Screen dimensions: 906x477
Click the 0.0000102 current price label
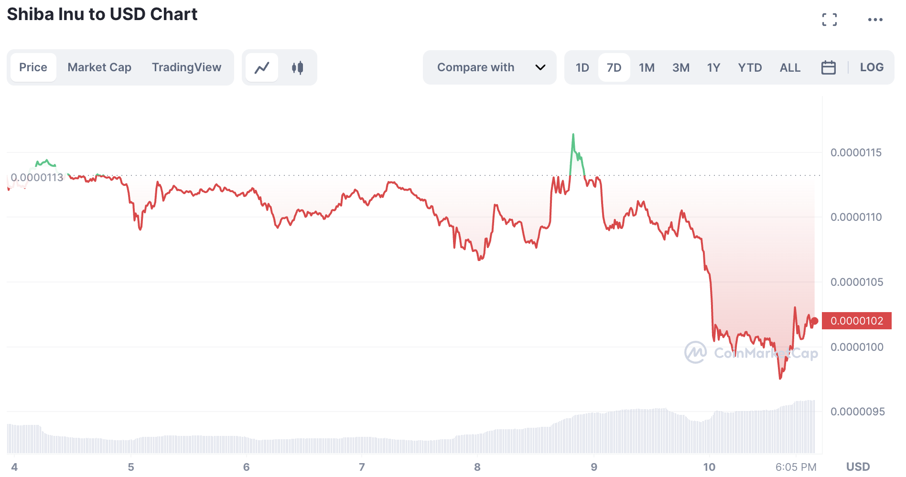click(x=857, y=321)
